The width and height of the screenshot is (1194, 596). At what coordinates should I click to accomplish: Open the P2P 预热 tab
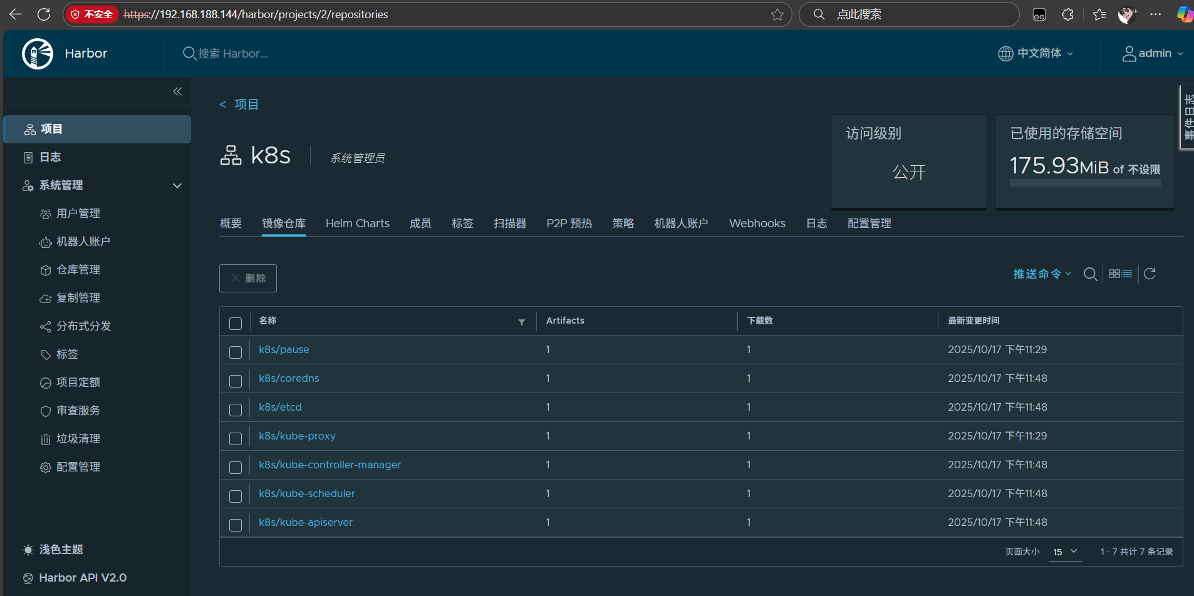point(569,223)
